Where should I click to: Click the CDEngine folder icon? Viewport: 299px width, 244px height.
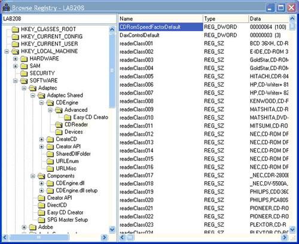tap(50, 103)
